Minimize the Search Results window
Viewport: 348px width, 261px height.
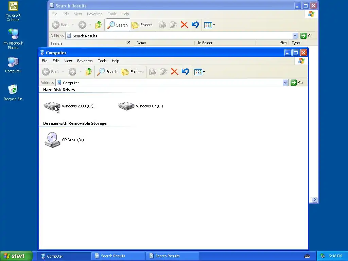[x=297, y=6]
